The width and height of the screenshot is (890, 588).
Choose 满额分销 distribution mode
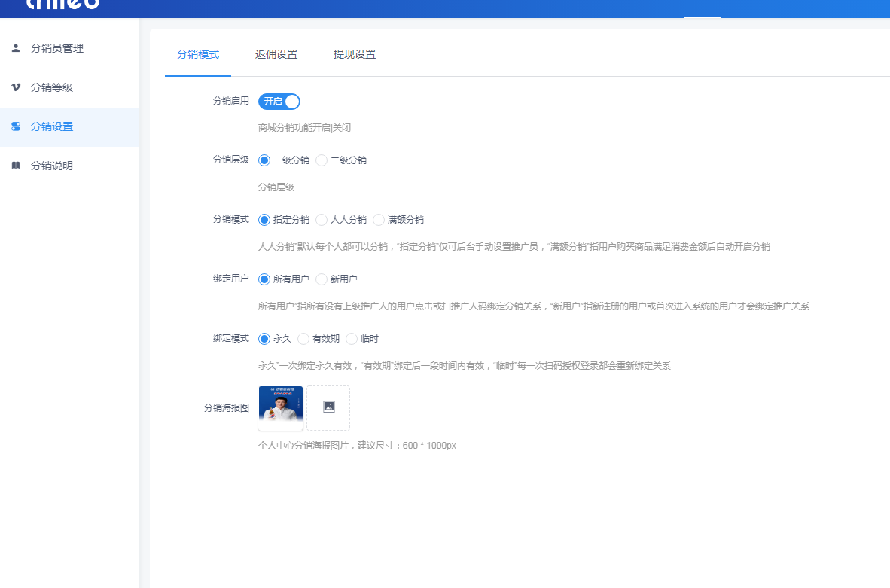(x=379, y=220)
